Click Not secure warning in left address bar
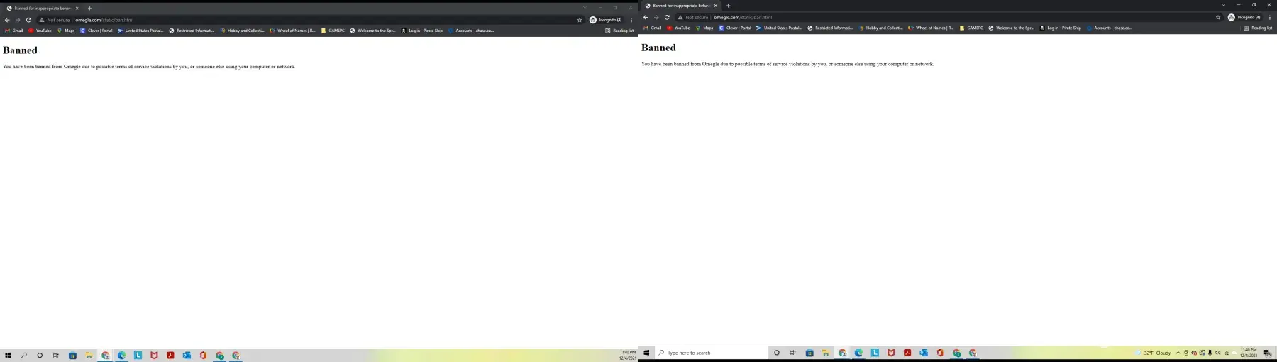 click(55, 20)
